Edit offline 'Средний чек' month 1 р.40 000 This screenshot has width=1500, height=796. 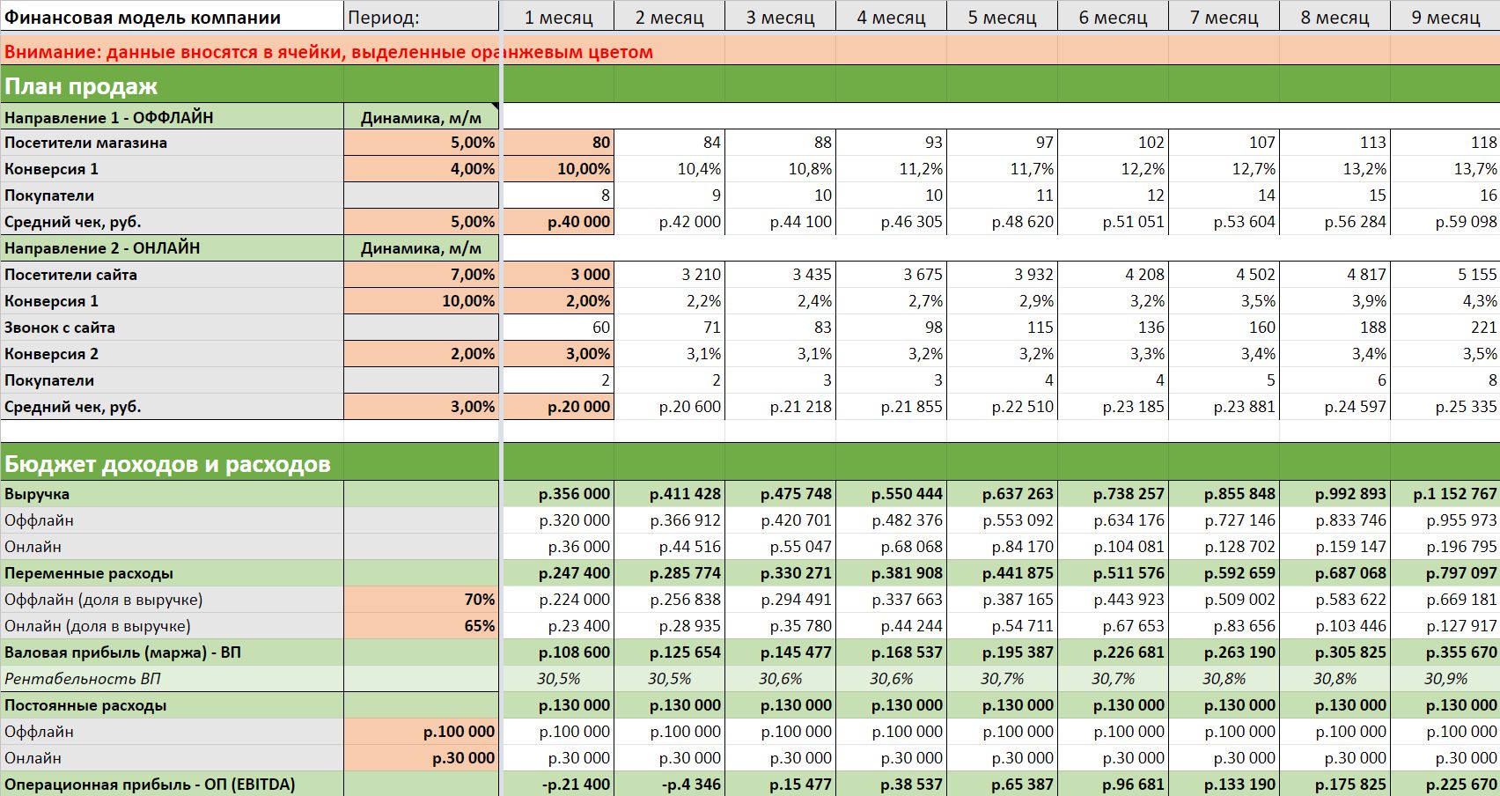pyautogui.click(x=558, y=222)
